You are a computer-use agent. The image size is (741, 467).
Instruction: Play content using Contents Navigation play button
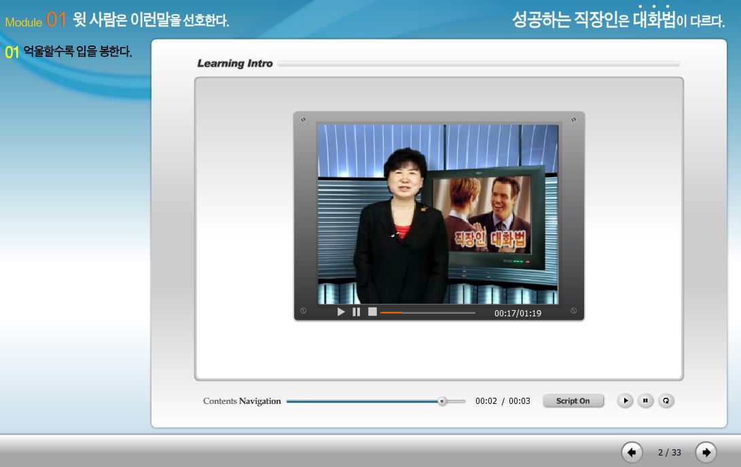(x=626, y=401)
